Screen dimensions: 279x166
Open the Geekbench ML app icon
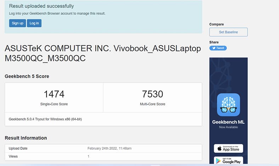point(228,105)
